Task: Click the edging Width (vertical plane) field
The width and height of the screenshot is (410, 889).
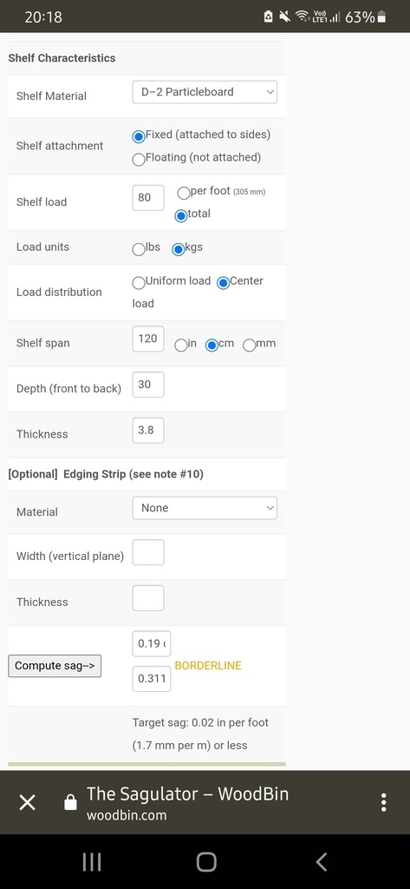Action: [x=148, y=552]
